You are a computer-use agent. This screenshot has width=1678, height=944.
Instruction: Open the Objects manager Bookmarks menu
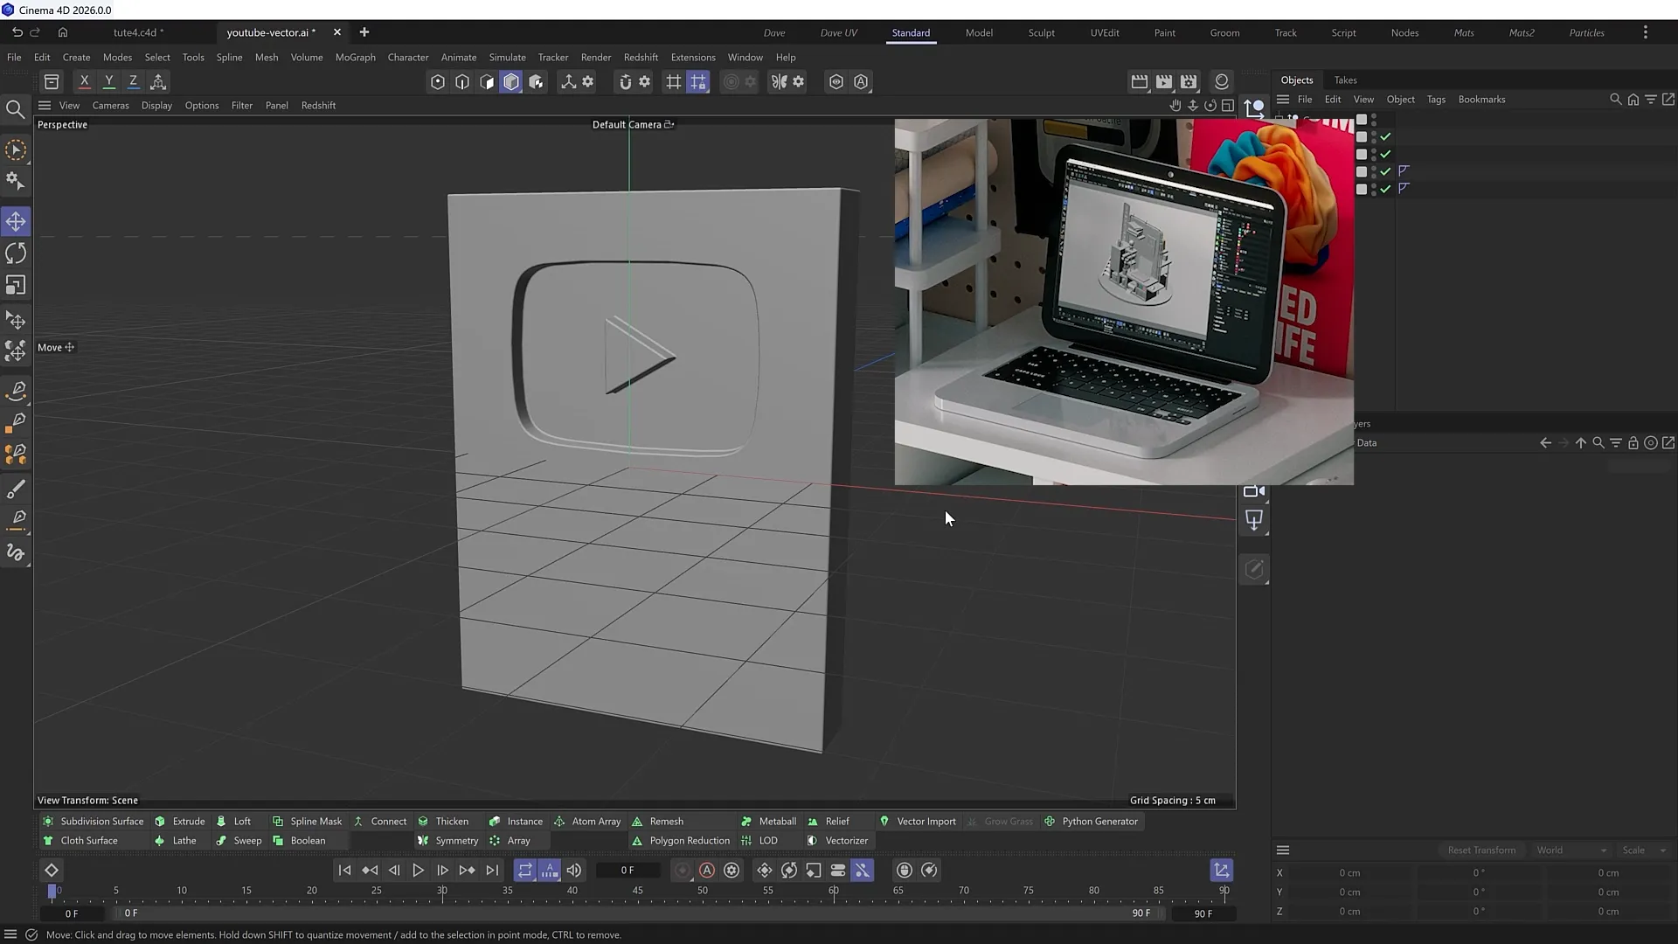point(1481,99)
